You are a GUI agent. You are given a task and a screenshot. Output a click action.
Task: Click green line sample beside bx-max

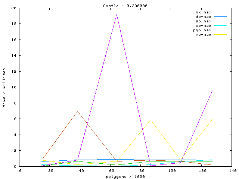click(220, 12)
